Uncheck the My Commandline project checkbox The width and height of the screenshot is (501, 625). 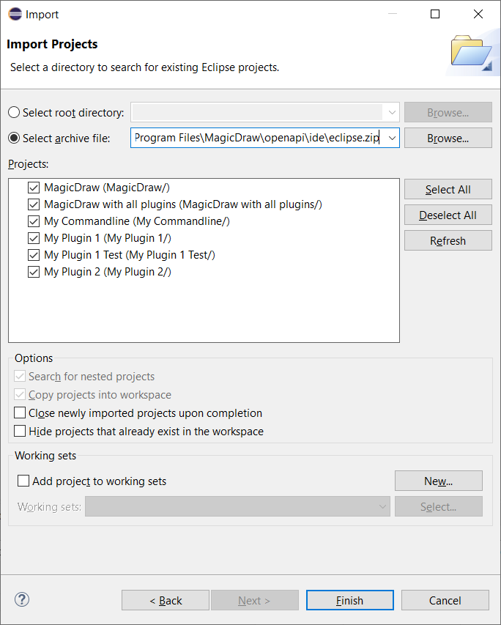click(x=33, y=221)
